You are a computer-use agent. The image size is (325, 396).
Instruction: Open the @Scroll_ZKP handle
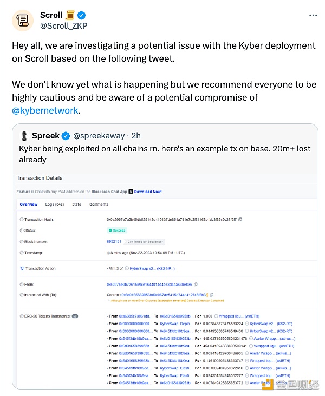[x=64, y=26]
